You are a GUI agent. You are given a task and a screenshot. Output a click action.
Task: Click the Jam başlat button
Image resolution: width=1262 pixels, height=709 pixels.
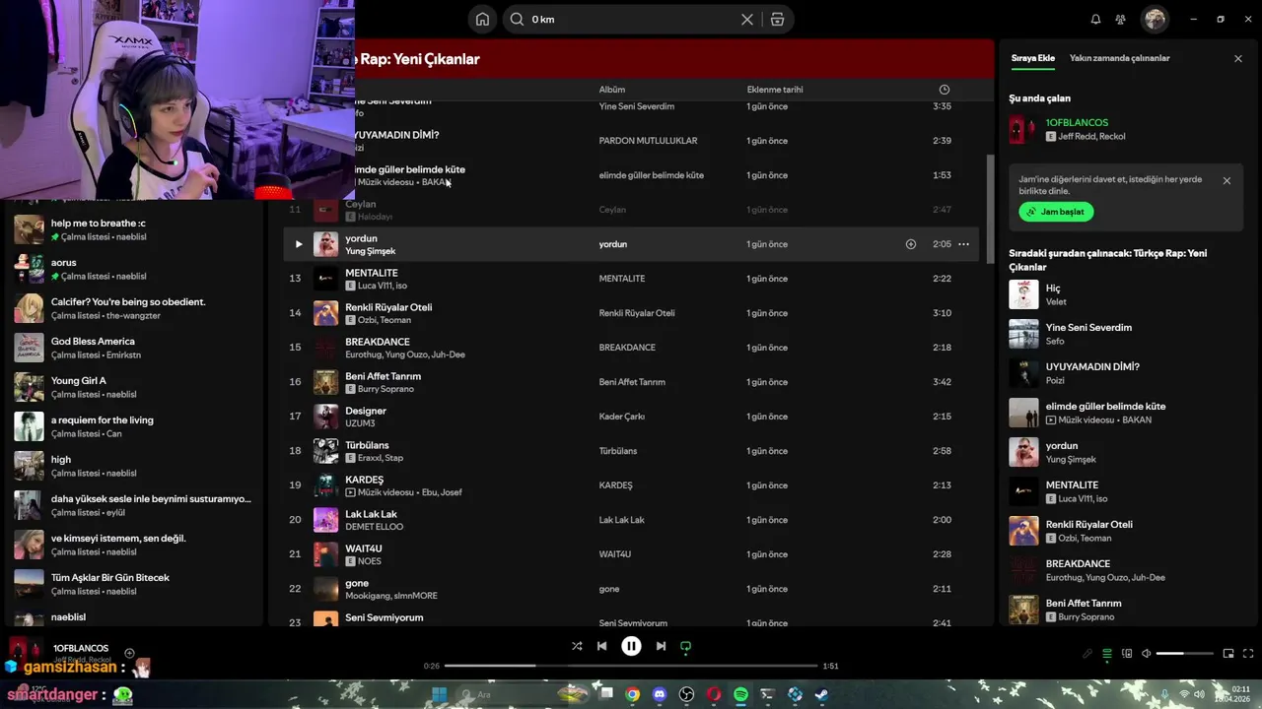[x=1056, y=212]
